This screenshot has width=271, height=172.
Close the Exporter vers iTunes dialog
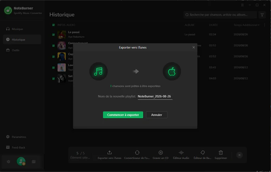[x=193, y=47]
